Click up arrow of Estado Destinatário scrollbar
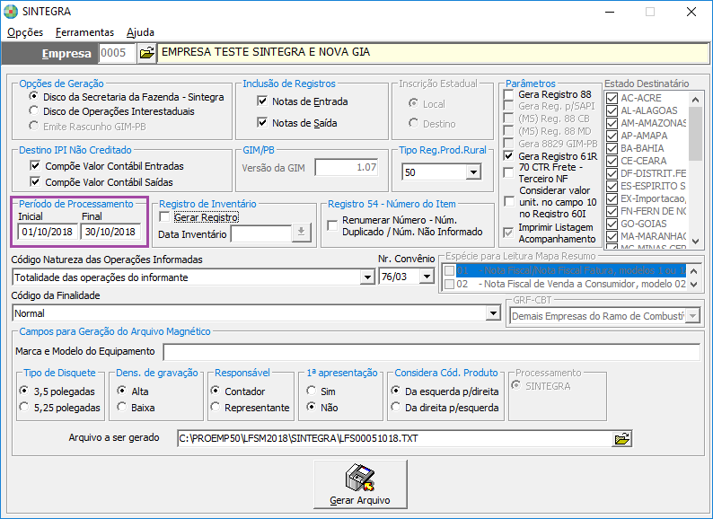 click(x=695, y=99)
